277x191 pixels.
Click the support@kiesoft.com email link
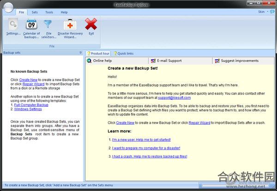pos(175,98)
